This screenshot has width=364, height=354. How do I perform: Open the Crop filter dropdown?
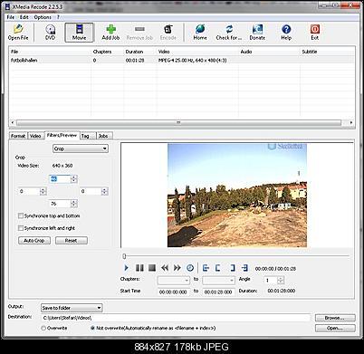click(x=81, y=148)
